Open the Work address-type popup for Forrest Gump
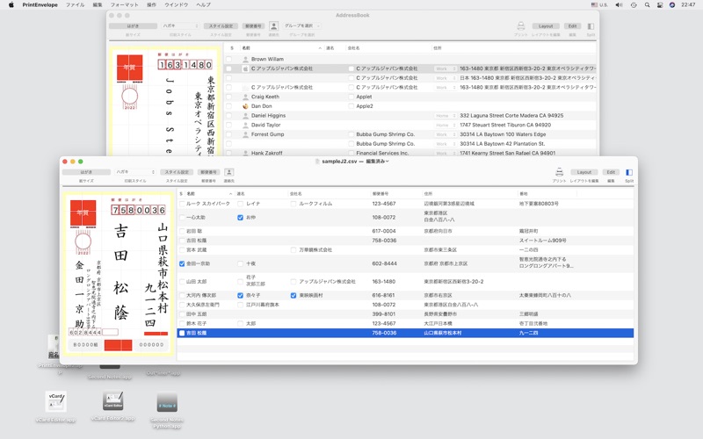This screenshot has height=439, width=703. pos(446,134)
